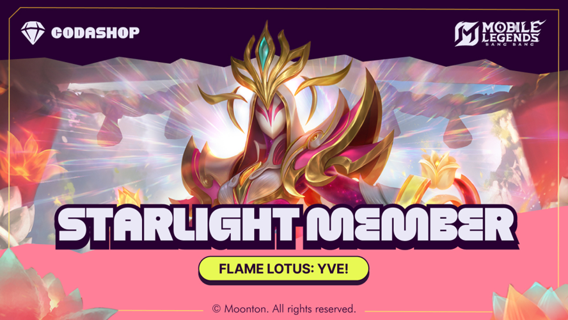Click the Bang Bang subtitle text

click(x=509, y=44)
